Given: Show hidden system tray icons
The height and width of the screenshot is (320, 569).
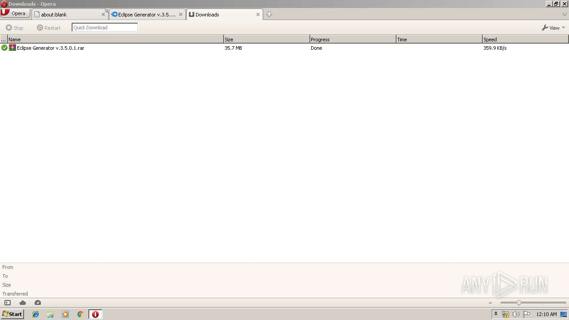Looking at the screenshot, I should point(496,314).
